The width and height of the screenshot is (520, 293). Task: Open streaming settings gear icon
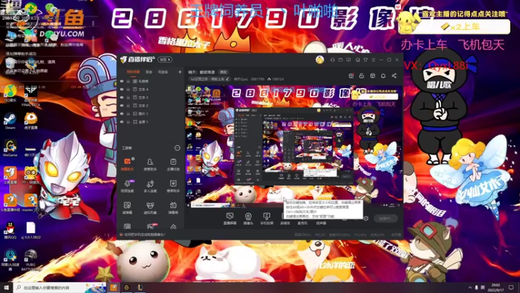pyautogui.click(x=366, y=218)
